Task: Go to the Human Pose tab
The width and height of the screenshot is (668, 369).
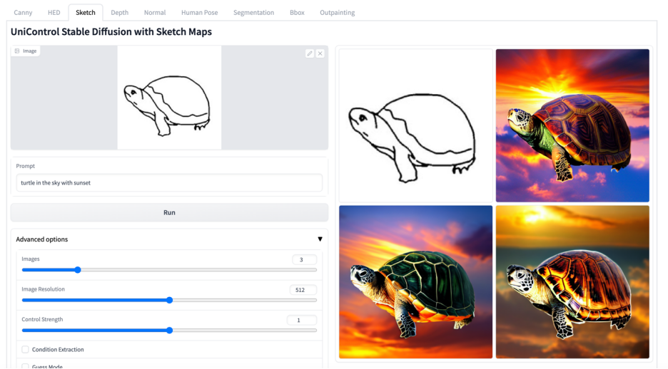Action: [x=199, y=13]
